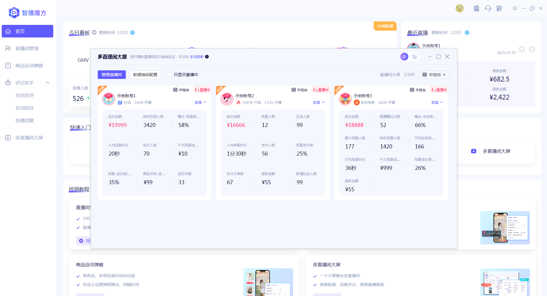
Task: Contact customer service via headset icon
Action: tap(488, 8)
